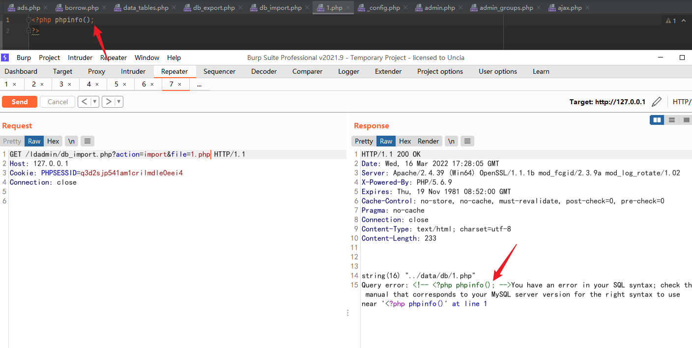Open Request panel hamburger menu
Screen dimensions: 692x348
pos(87,141)
